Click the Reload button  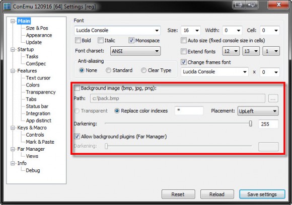pos(217,194)
